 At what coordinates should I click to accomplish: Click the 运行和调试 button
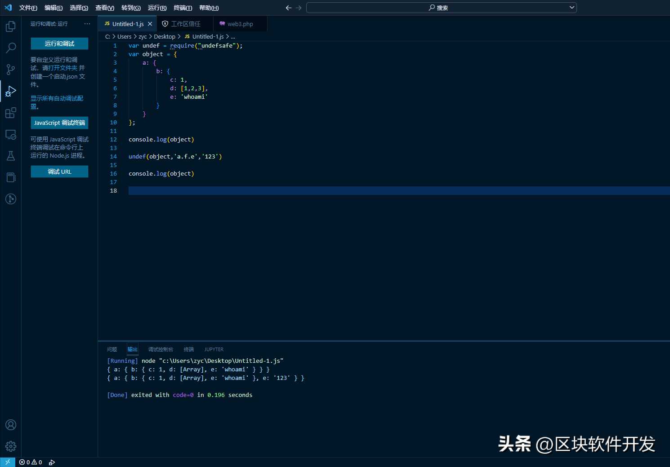(59, 44)
